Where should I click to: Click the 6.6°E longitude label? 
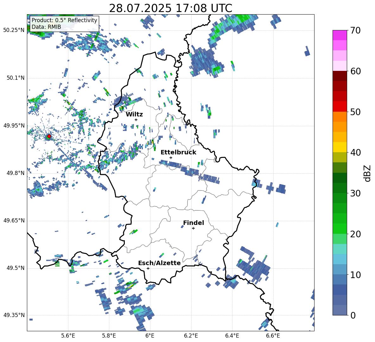pyautogui.click(x=273, y=336)
